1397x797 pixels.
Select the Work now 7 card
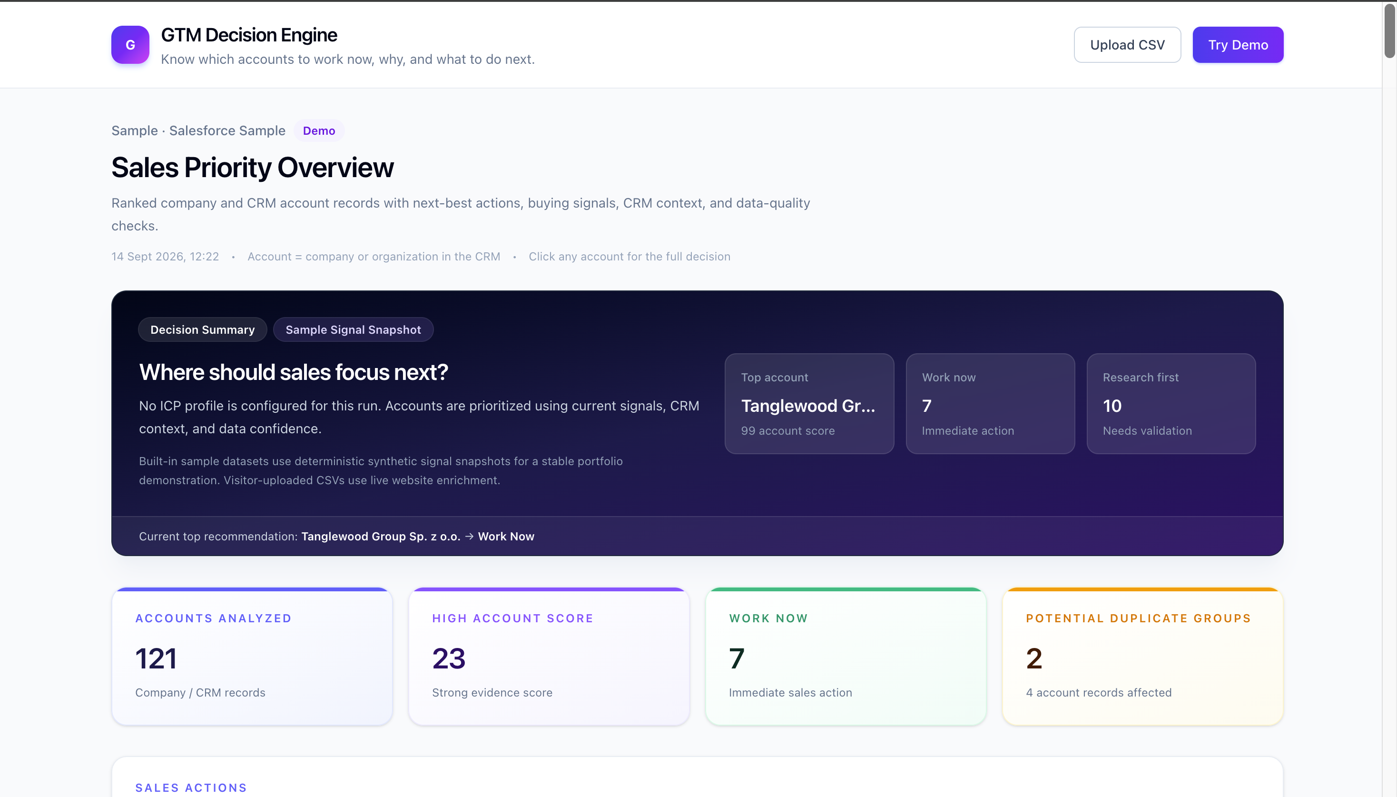point(990,403)
